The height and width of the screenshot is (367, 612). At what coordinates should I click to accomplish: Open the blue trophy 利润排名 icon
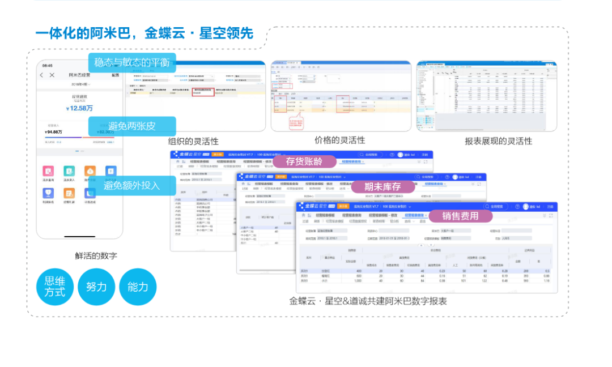point(48,193)
